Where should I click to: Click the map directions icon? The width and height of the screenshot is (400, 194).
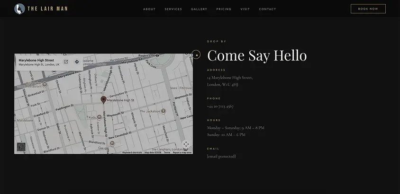(x=76, y=62)
